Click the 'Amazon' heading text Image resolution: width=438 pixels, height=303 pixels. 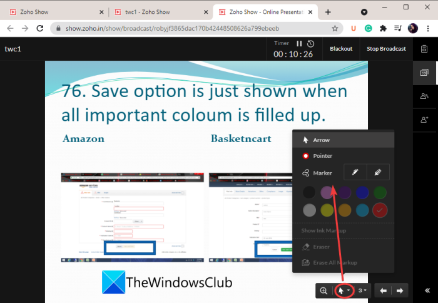point(83,138)
